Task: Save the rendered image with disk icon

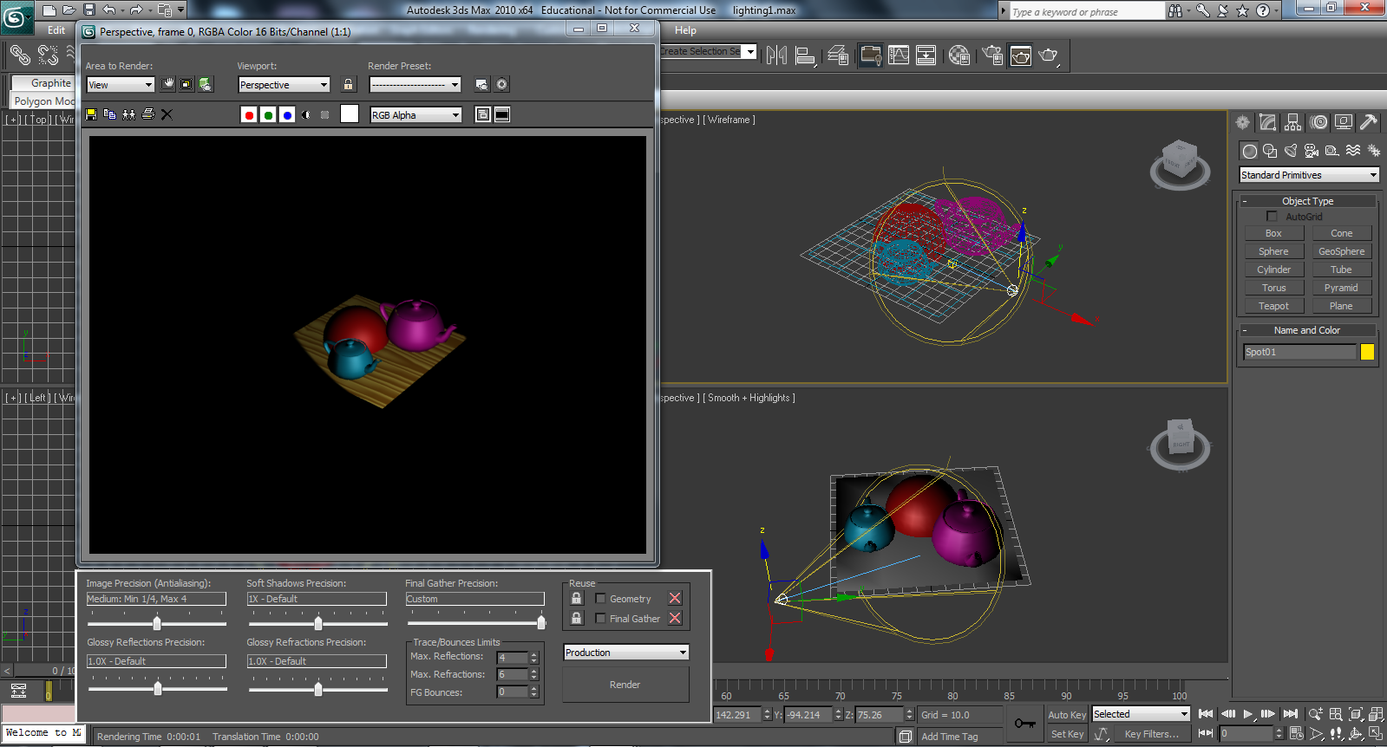Action: point(91,114)
